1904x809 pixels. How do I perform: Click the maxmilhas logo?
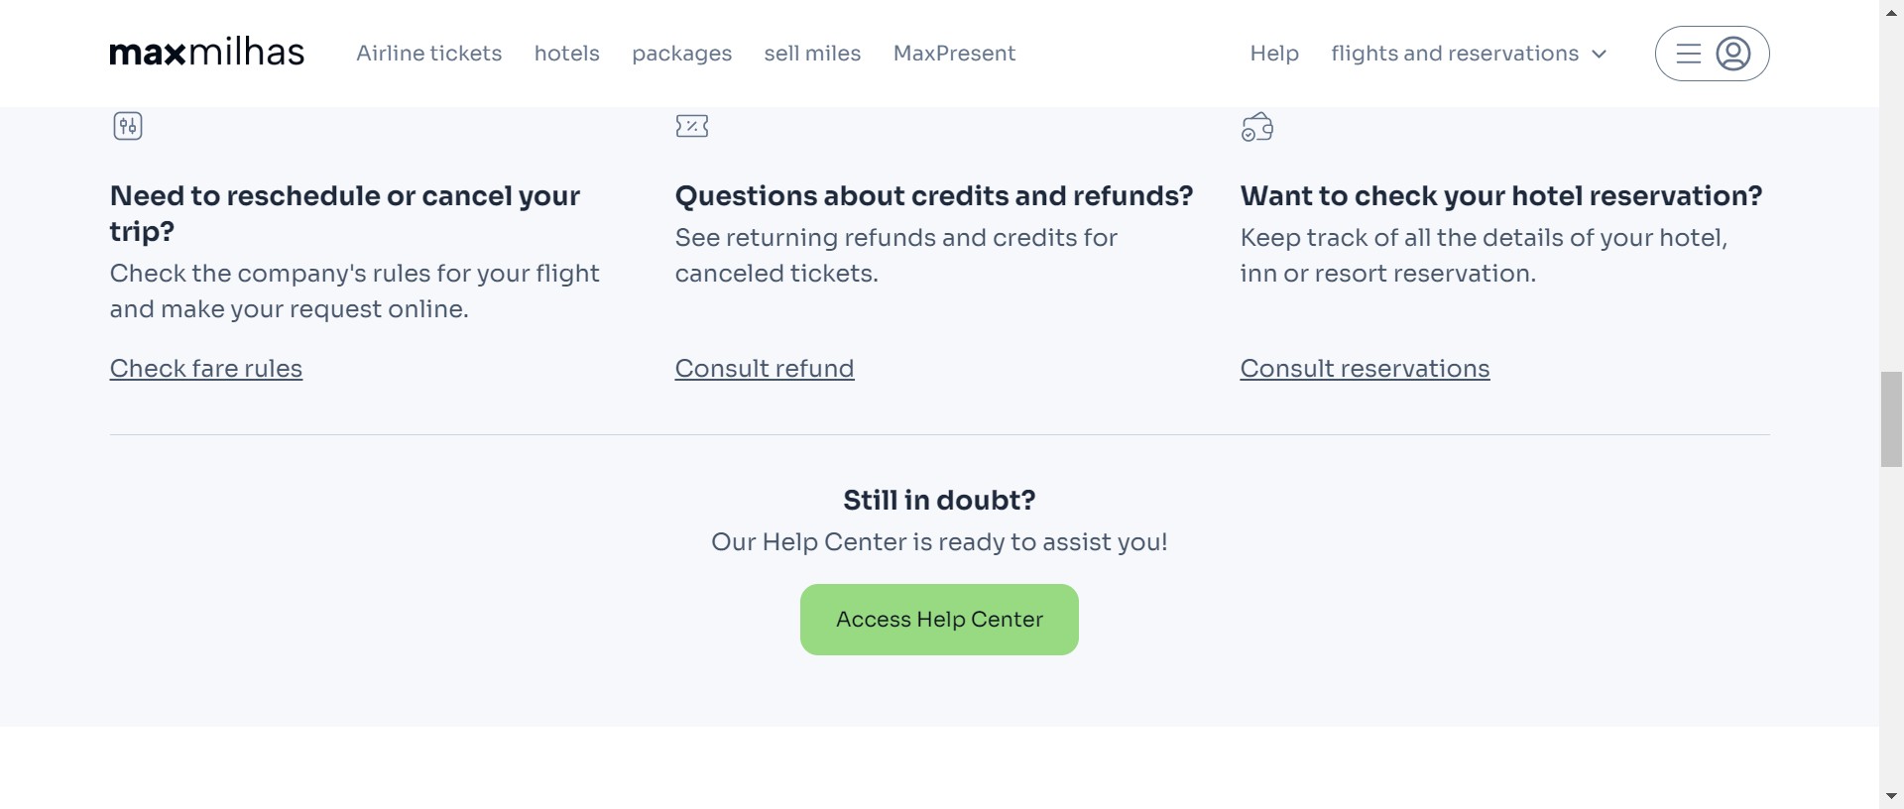coord(206,53)
